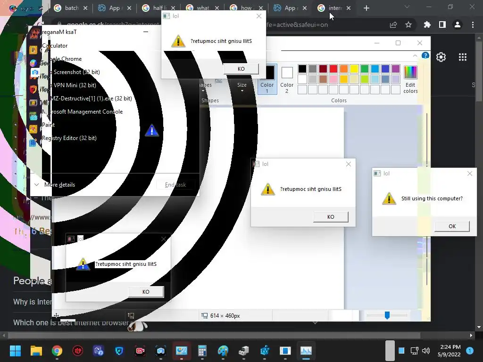Screen dimensions: 483x362
Task: Switch to the 'how' Chrome tab
Action: click(247, 8)
